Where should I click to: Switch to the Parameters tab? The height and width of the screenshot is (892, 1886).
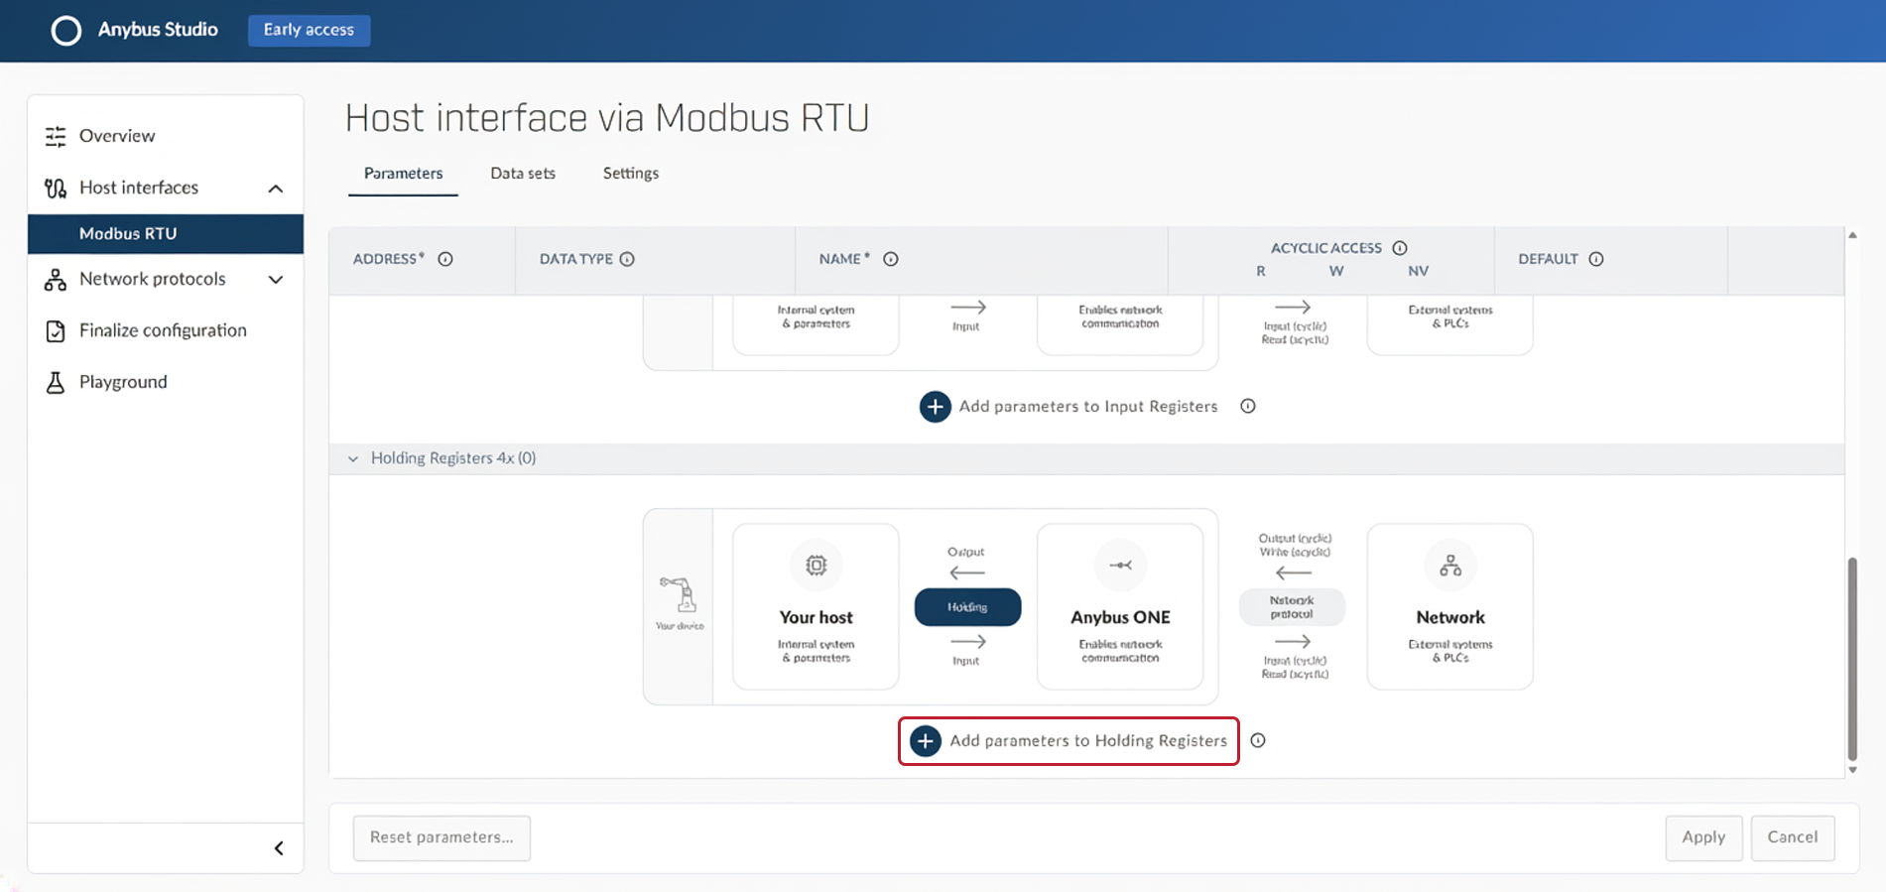coord(403,173)
